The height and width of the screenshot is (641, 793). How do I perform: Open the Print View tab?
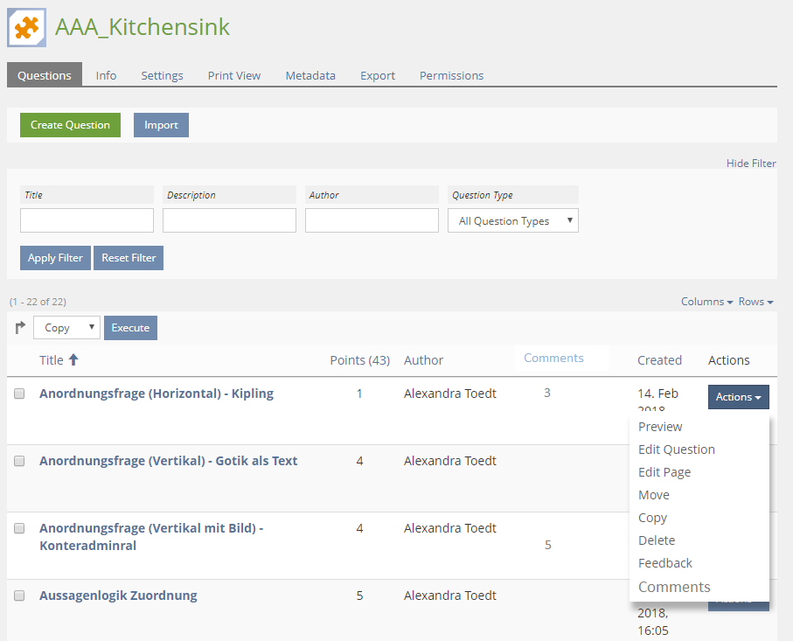pos(233,76)
